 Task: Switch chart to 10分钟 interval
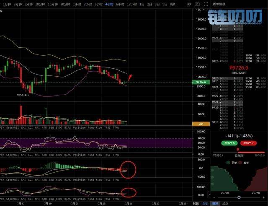(x=40, y=4)
